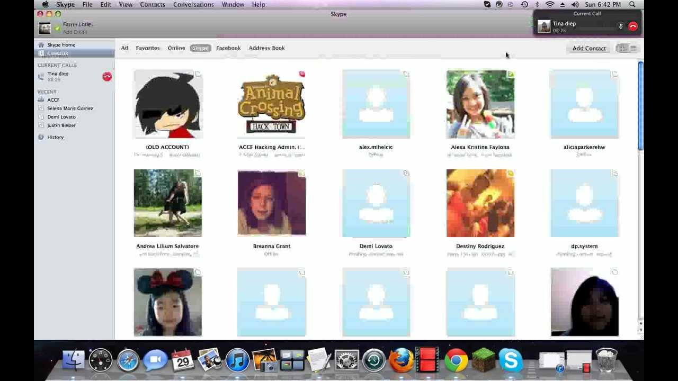678x381 pixels.
Task: Open Selena Marie Gomez recent conversation
Action: tap(70, 108)
